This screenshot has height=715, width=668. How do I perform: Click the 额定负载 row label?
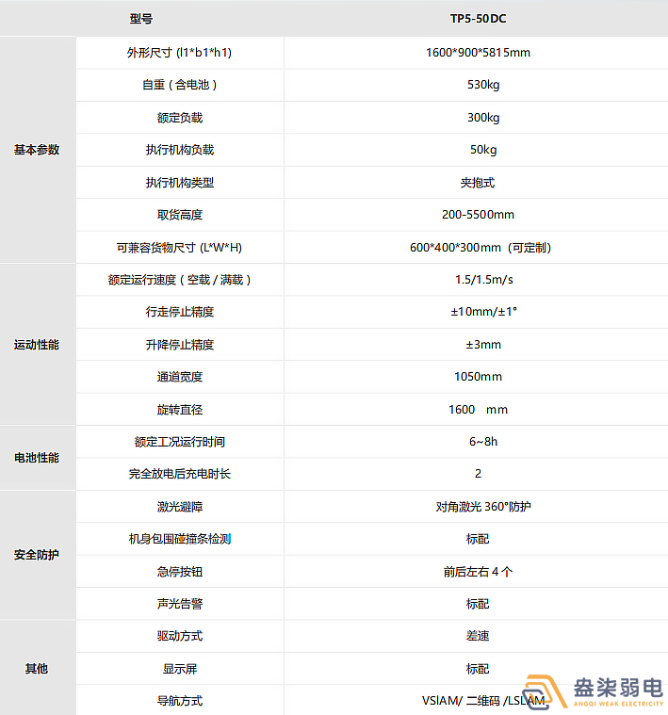[x=180, y=118]
